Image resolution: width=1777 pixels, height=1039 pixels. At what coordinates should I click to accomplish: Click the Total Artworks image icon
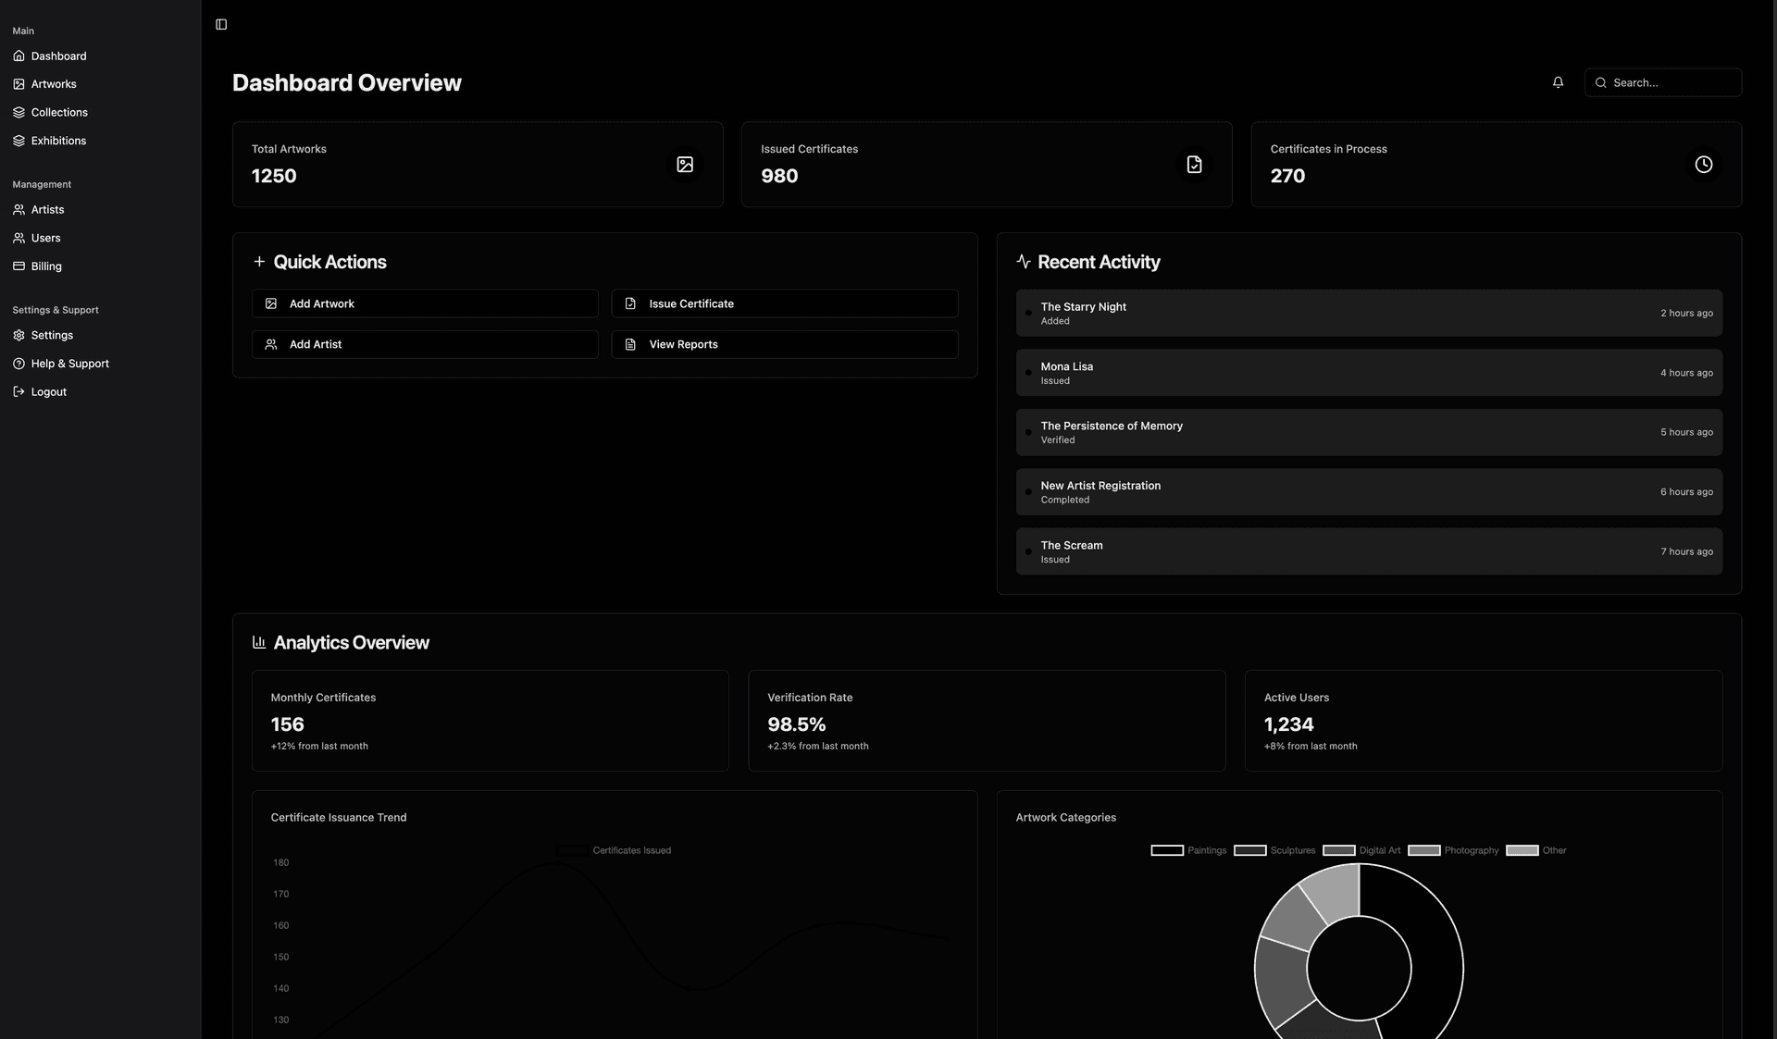click(x=685, y=165)
